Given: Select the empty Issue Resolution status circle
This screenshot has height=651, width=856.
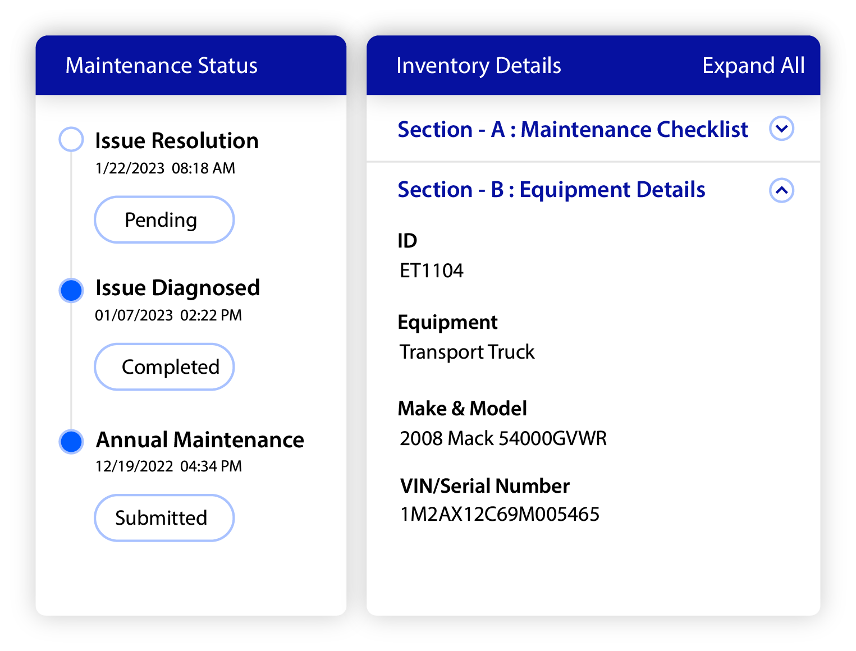Looking at the screenshot, I should click(71, 139).
